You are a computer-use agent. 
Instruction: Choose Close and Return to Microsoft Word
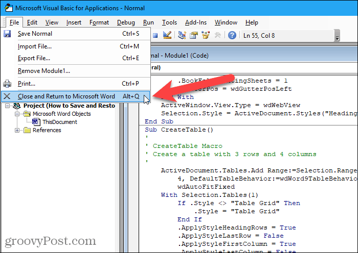pos(76,96)
